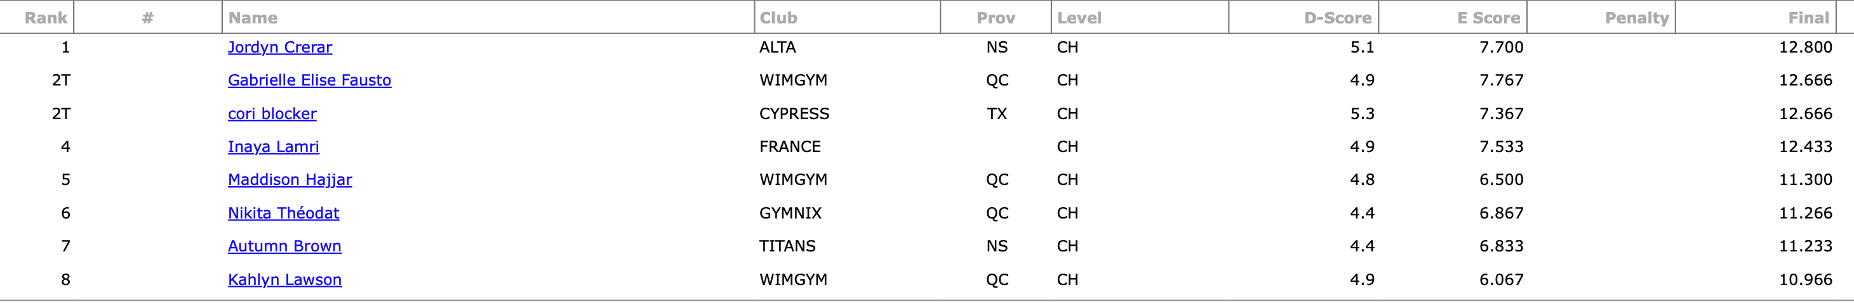Sort by the Prov column header
This screenshot has height=304, width=1854.
tap(996, 18)
